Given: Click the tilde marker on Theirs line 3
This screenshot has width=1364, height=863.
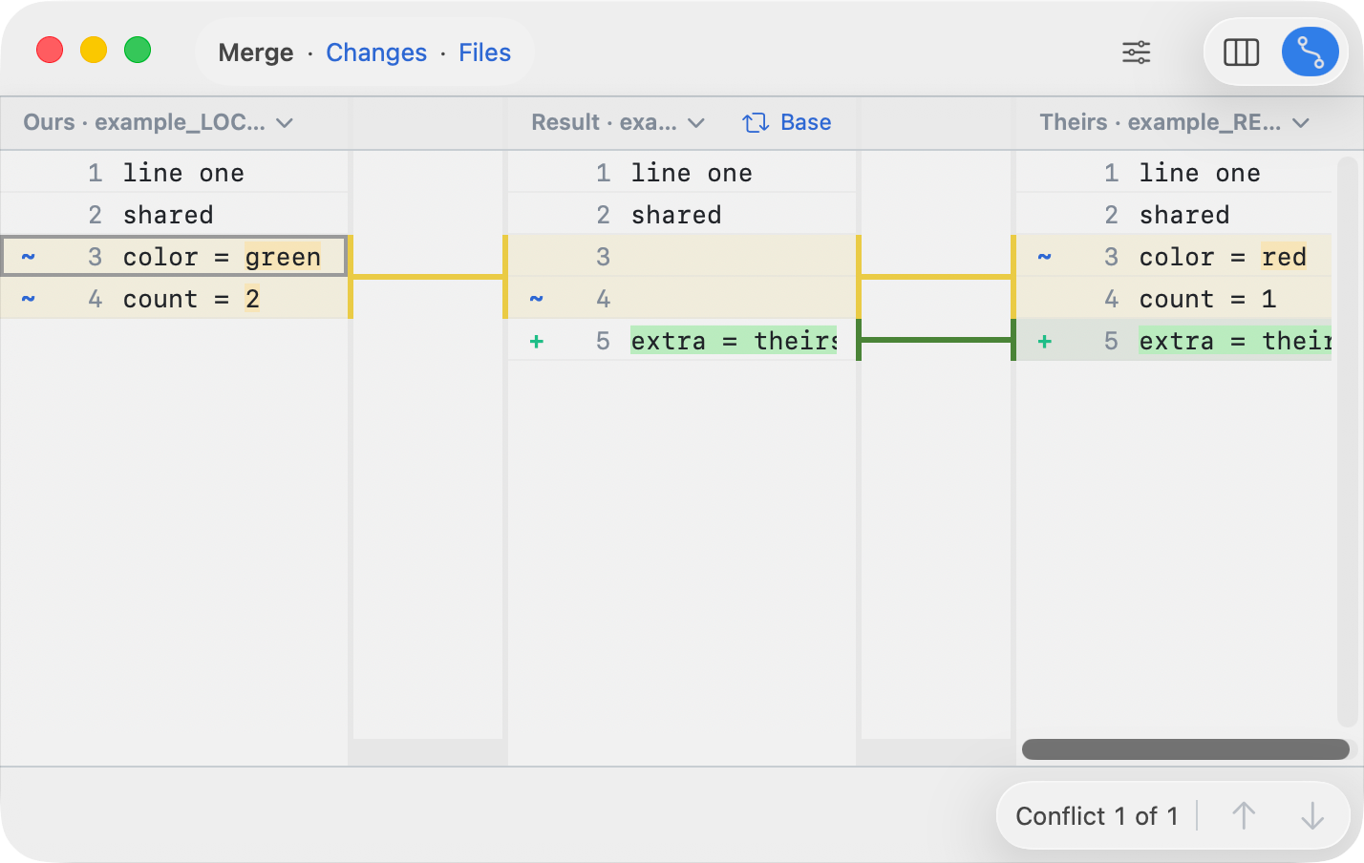Looking at the screenshot, I should [x=1045, y=258].
